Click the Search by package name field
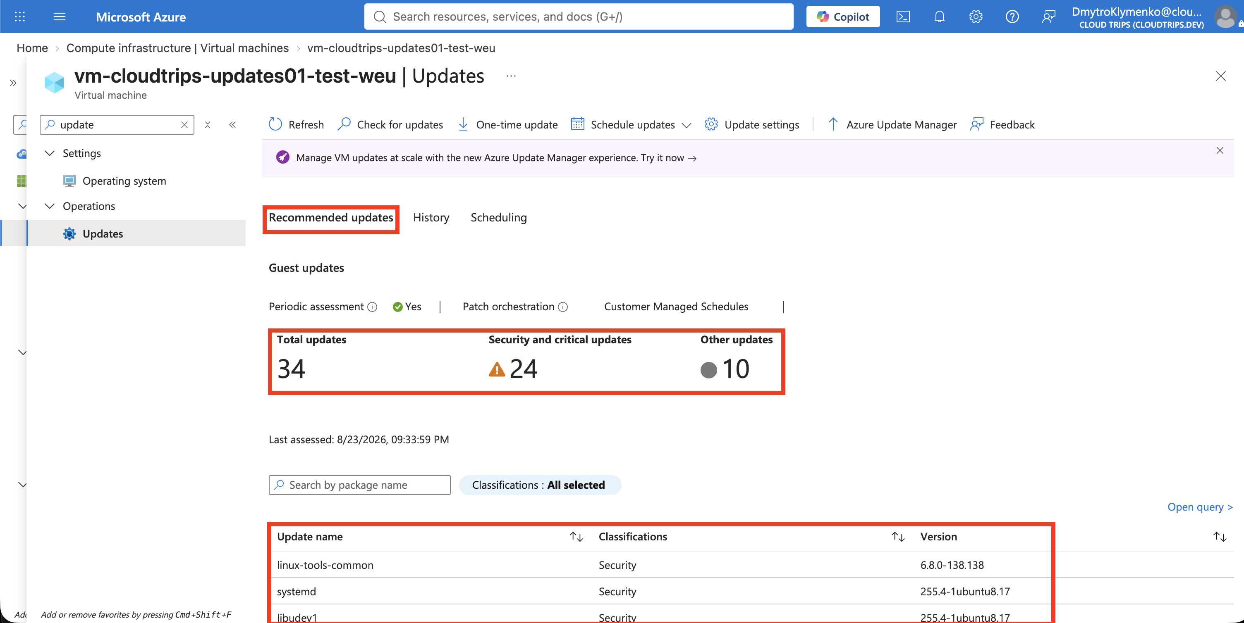 (359, 485)
